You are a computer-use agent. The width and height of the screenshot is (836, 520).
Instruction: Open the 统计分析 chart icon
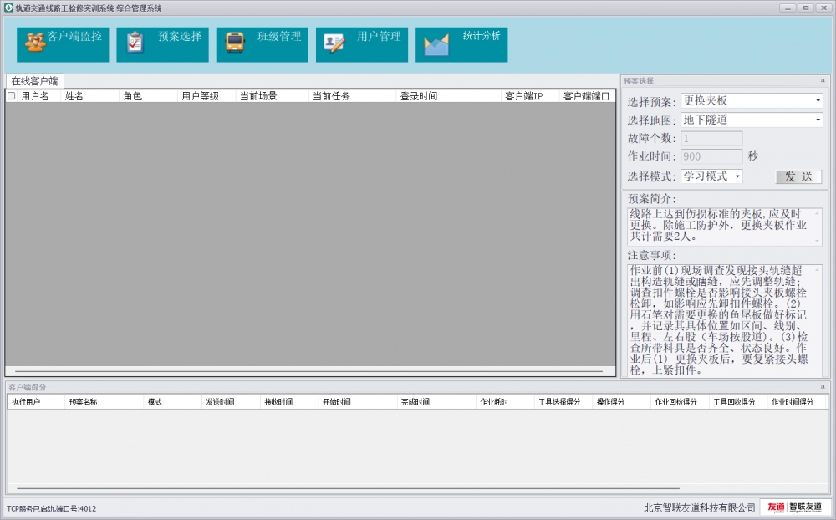tap(436, 43)
